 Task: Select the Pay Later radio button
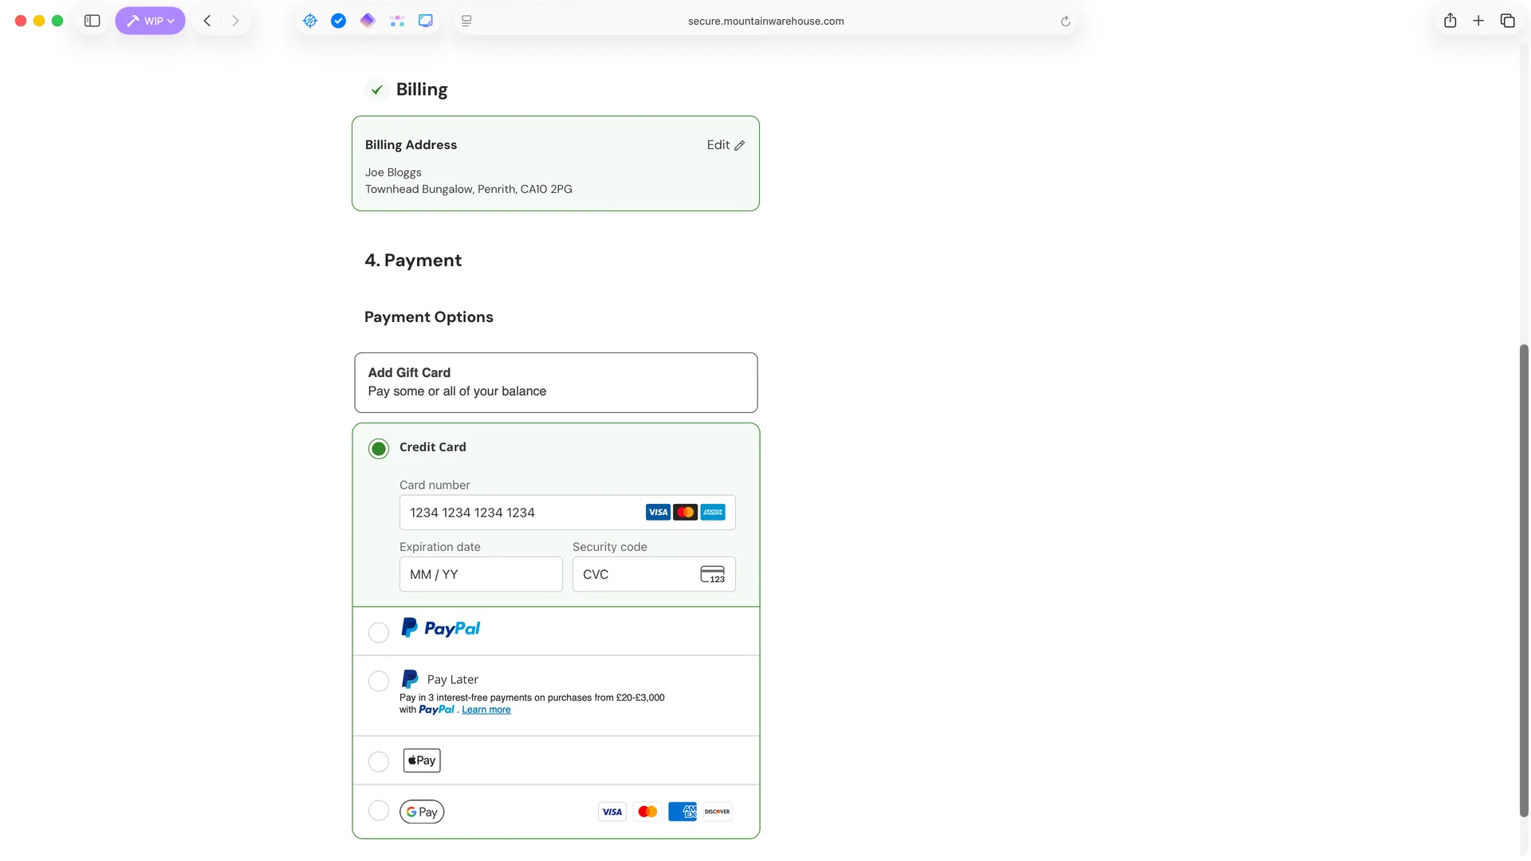click(379, 681)
